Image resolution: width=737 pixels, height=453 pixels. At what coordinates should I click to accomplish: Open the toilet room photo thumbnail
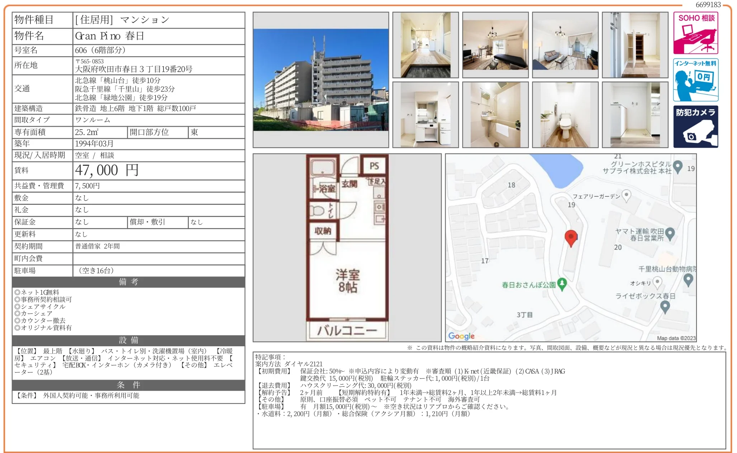[x=565, y=115]
